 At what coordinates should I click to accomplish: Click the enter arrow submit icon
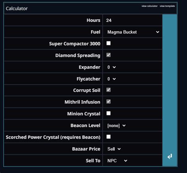point(170,156)
